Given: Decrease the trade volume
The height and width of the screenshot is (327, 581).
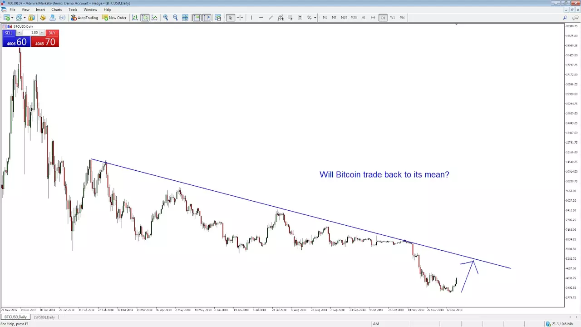Looking at the screenshot, I should pos(20,33).
